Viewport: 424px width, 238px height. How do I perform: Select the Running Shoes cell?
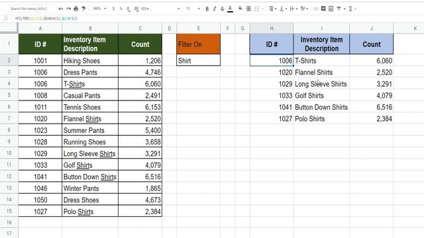(x=90, y=141)
